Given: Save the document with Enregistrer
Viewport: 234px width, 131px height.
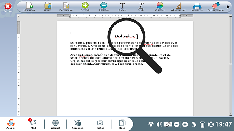Looking at the screenshot, I should point(66,7).
